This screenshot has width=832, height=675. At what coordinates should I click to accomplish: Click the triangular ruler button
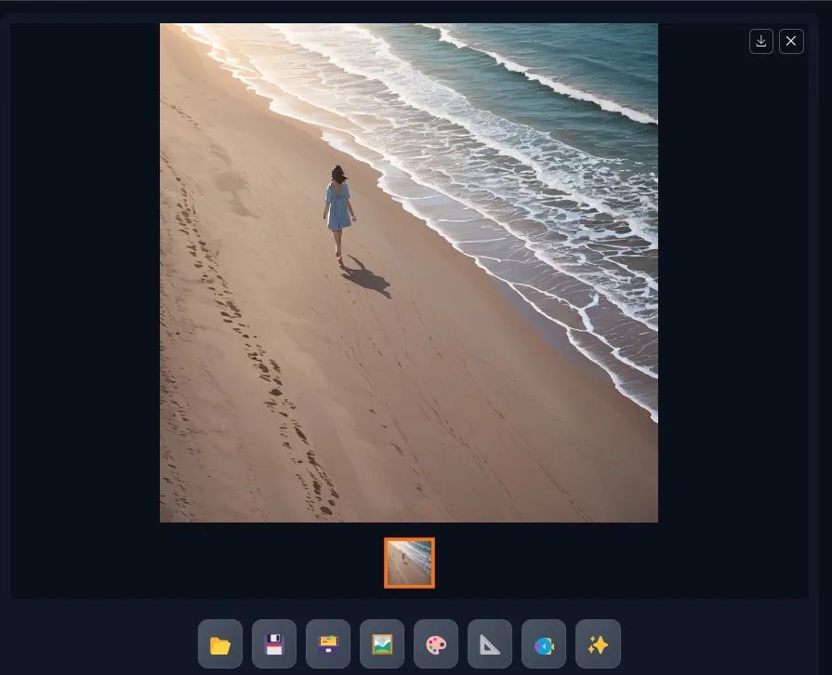click(490, 643)
